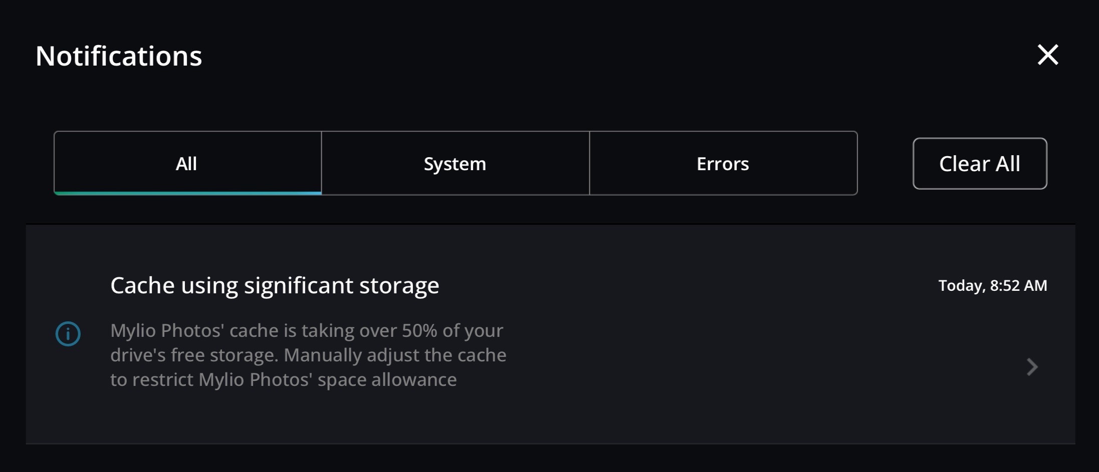Close the Notifications panel with the X
This screenshot has width=1099, height=472.
point(1047,55)
